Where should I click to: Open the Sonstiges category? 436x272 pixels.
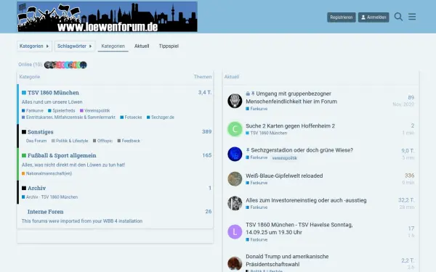coord(40,132)
